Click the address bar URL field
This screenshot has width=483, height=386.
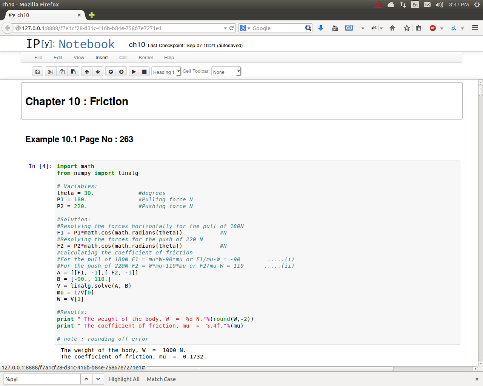click(x=121, y=28)
